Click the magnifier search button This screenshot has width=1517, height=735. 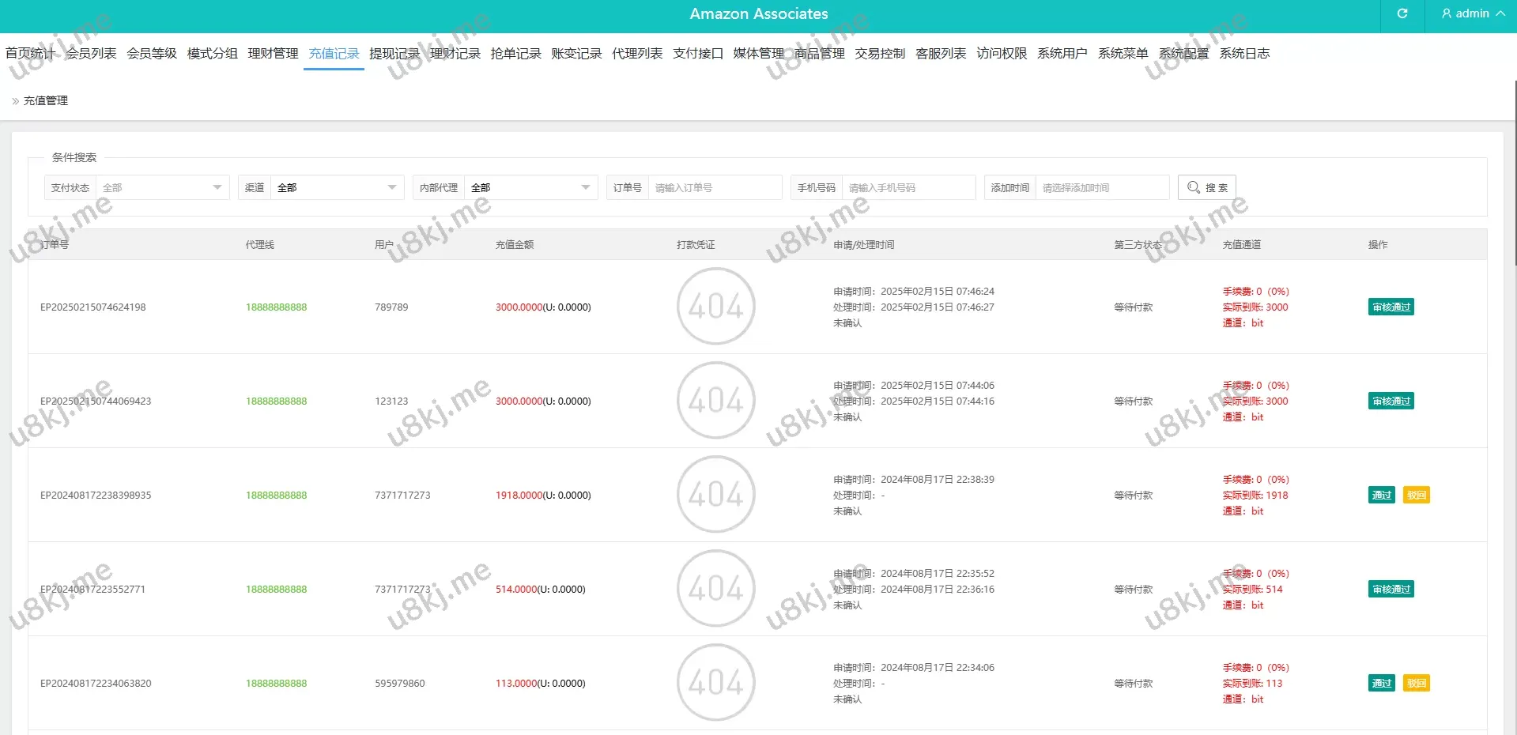[1206, 187]
